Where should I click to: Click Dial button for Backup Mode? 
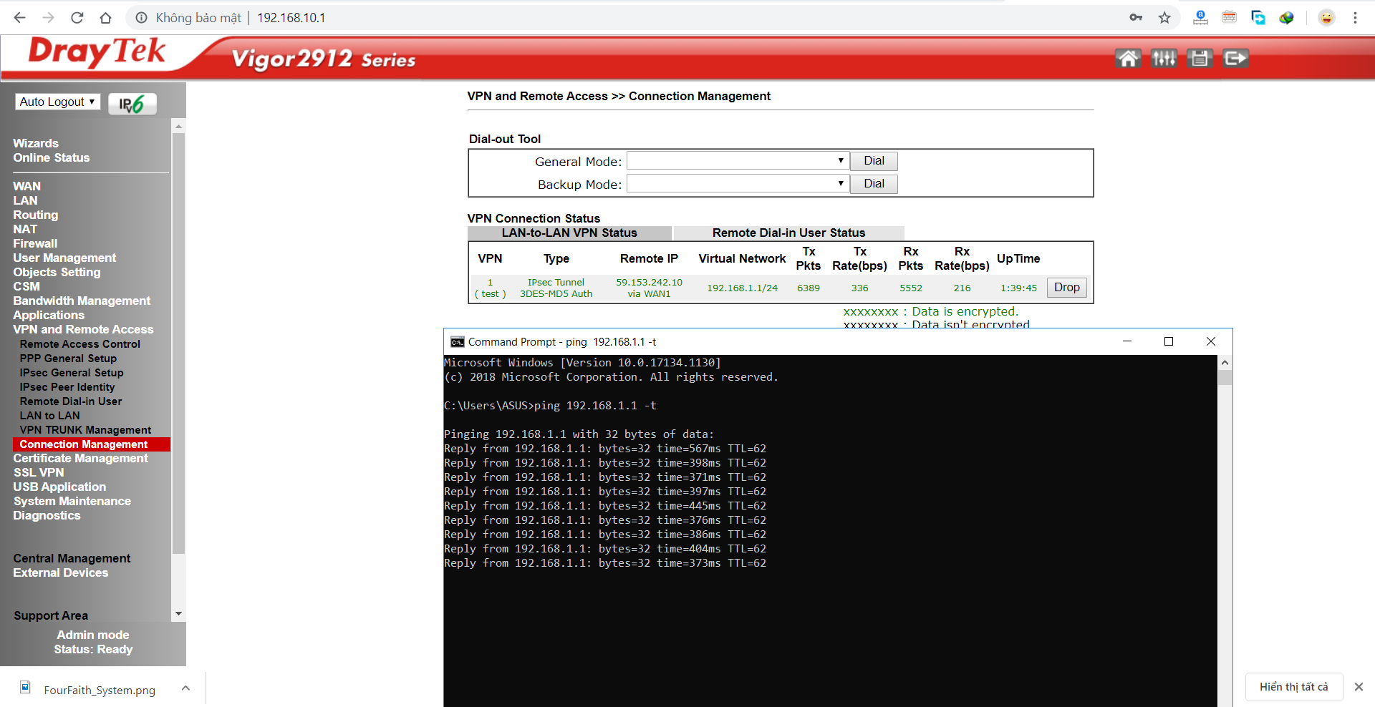pyautogui.click(x=874, y=184)
